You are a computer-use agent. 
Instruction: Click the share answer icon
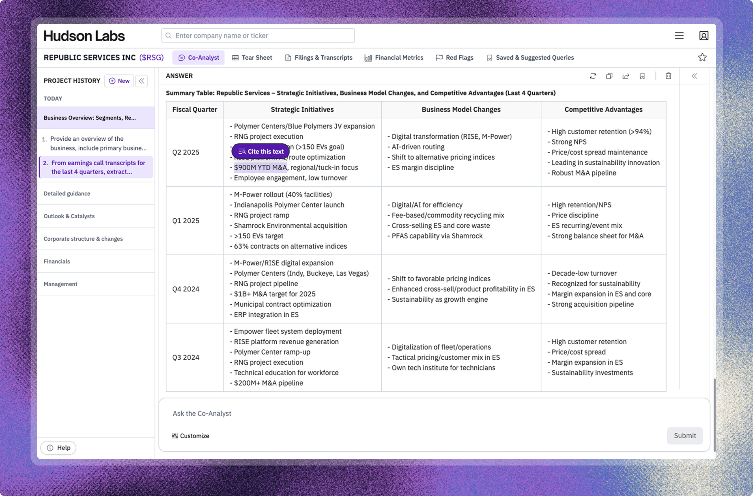coord(626,76)
